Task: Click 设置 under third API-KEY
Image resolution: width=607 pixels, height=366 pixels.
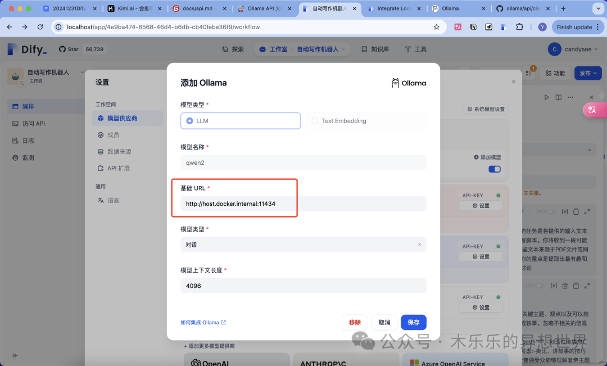Action: [481, 307]
